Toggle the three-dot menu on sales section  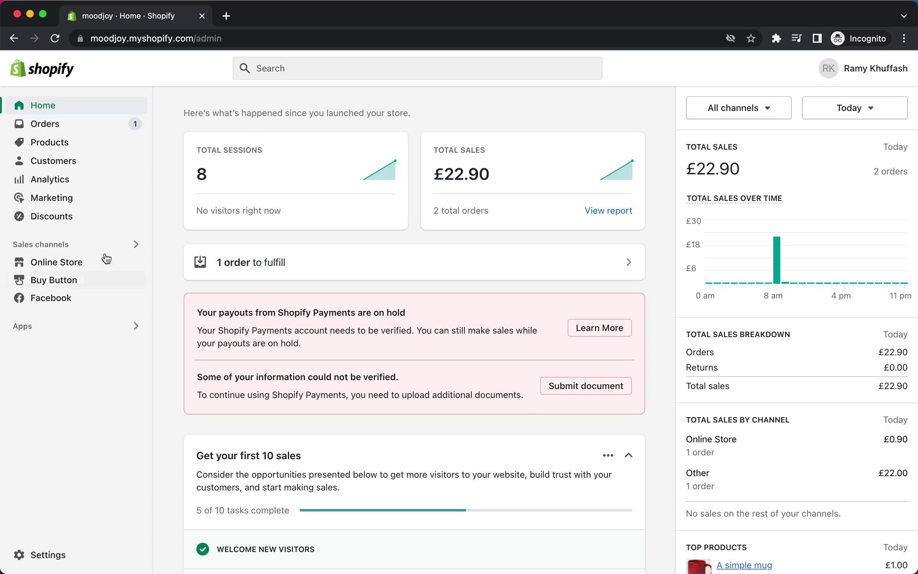(607, 455)
